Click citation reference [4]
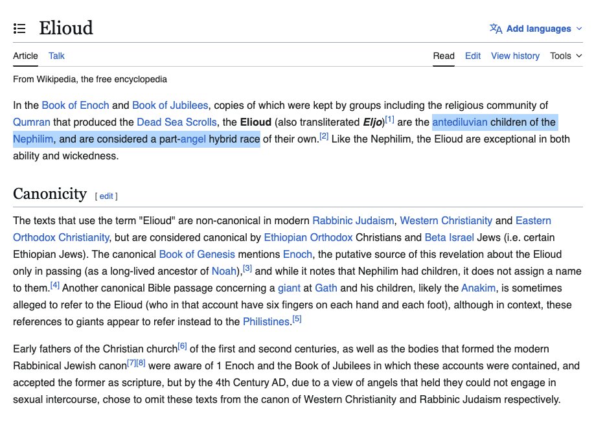The width and height of the screenshot is (594, 425). click(x=55, y=285)
